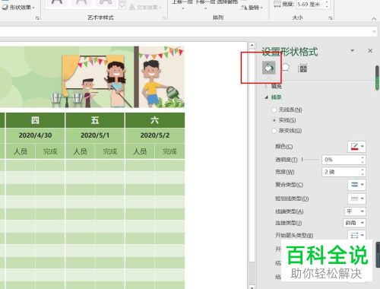Screen dimensions: 380x289
Task: Open the 大小 group dialog launcher
Action: click(331, 17)
